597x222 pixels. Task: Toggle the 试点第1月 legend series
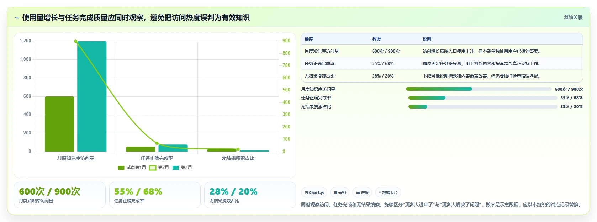(132, 168)
